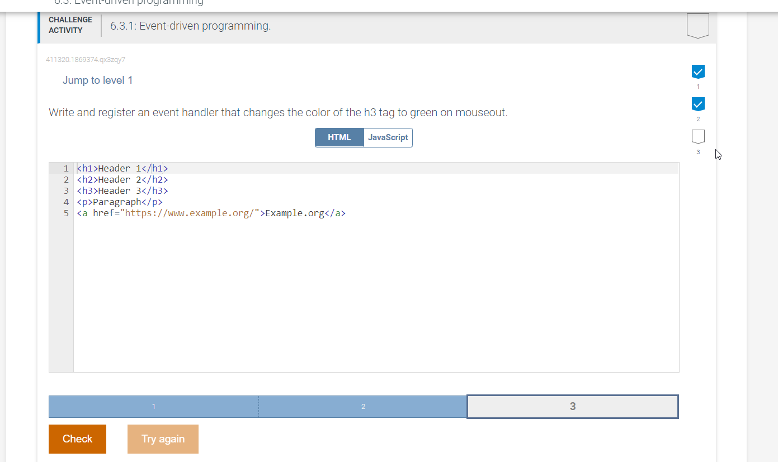778x462 pixels.
Task: Select unchecked level 3 box indicator
Action: [698, 136]
